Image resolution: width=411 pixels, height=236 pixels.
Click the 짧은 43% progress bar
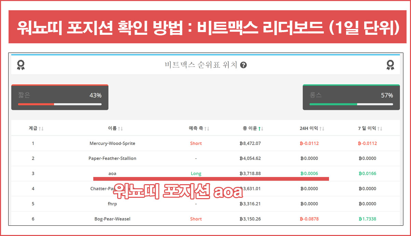tap(60, 104)
